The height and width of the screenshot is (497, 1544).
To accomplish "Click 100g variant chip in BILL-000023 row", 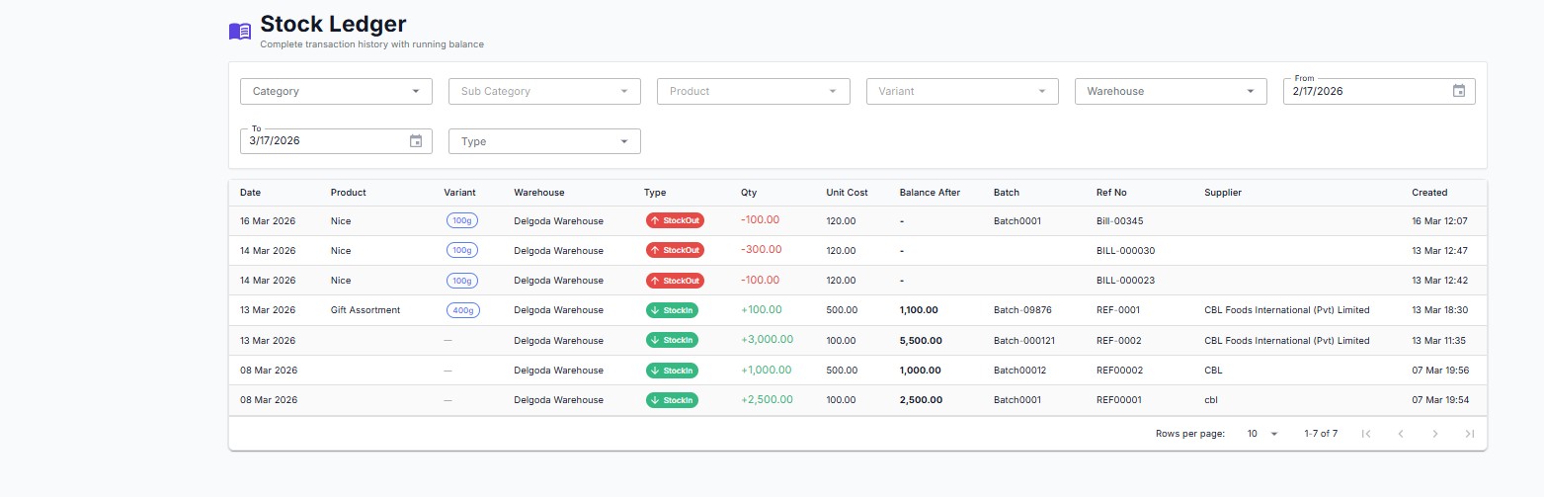I will (462, 281).
